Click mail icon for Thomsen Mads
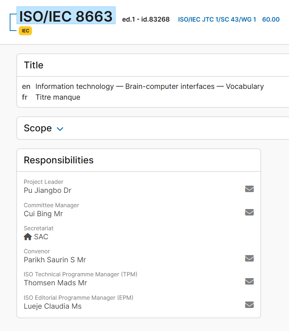The width and height of the screenshot is (289, 331). (x=249, y=281)
